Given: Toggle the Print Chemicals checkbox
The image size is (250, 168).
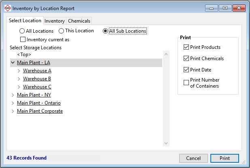Looking at the screenshot, I should click(x=186, y=59).
